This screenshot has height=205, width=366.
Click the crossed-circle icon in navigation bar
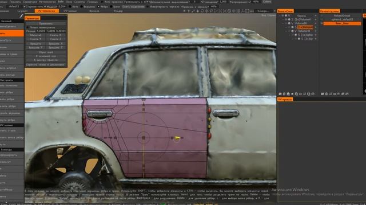229,11
